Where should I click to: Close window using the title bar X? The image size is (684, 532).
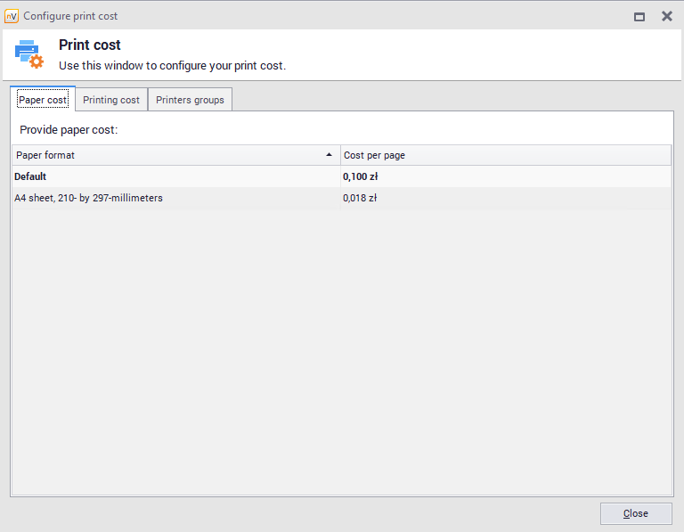point(666,16)
